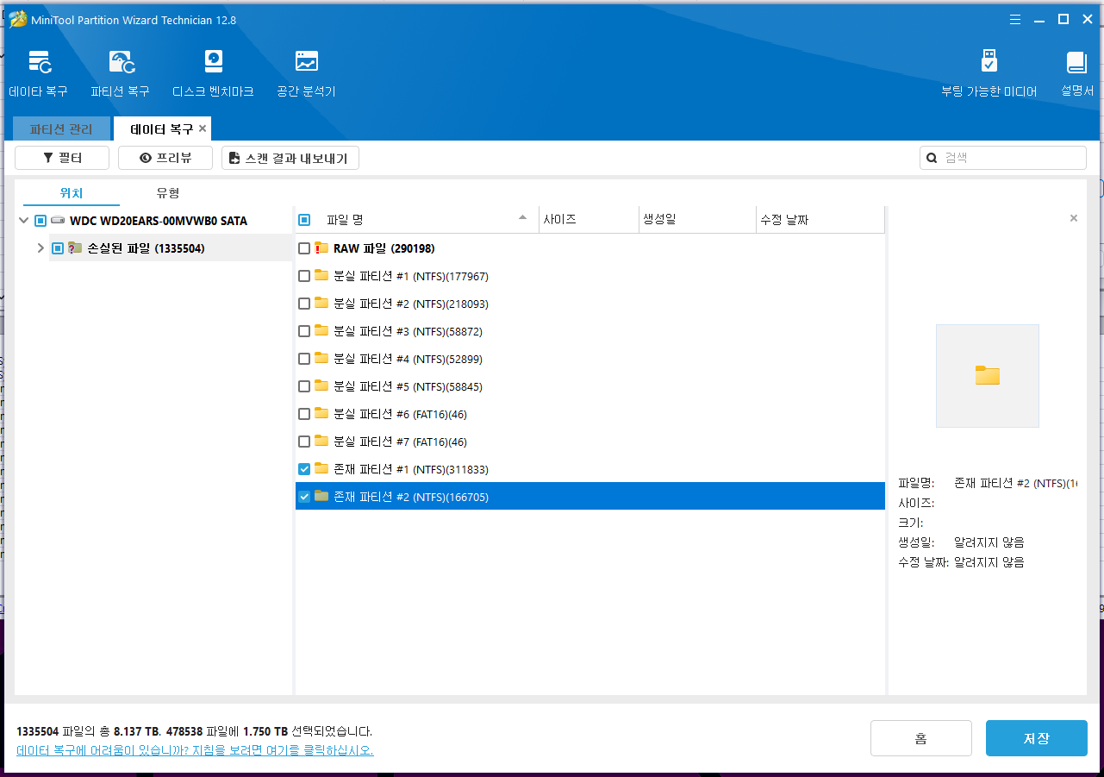Check the 분실 파티션 #2 checkbox
The width and height of the screenshot is (1104, 777).
tap(304, 304)
